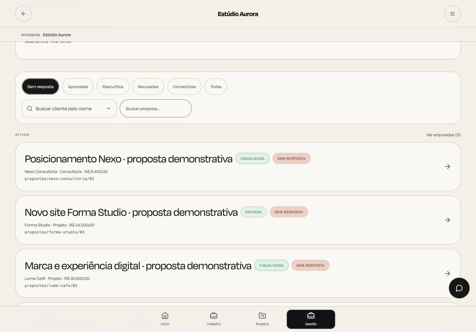
Task: Show Todas proposals
Action: click(216, 86)
